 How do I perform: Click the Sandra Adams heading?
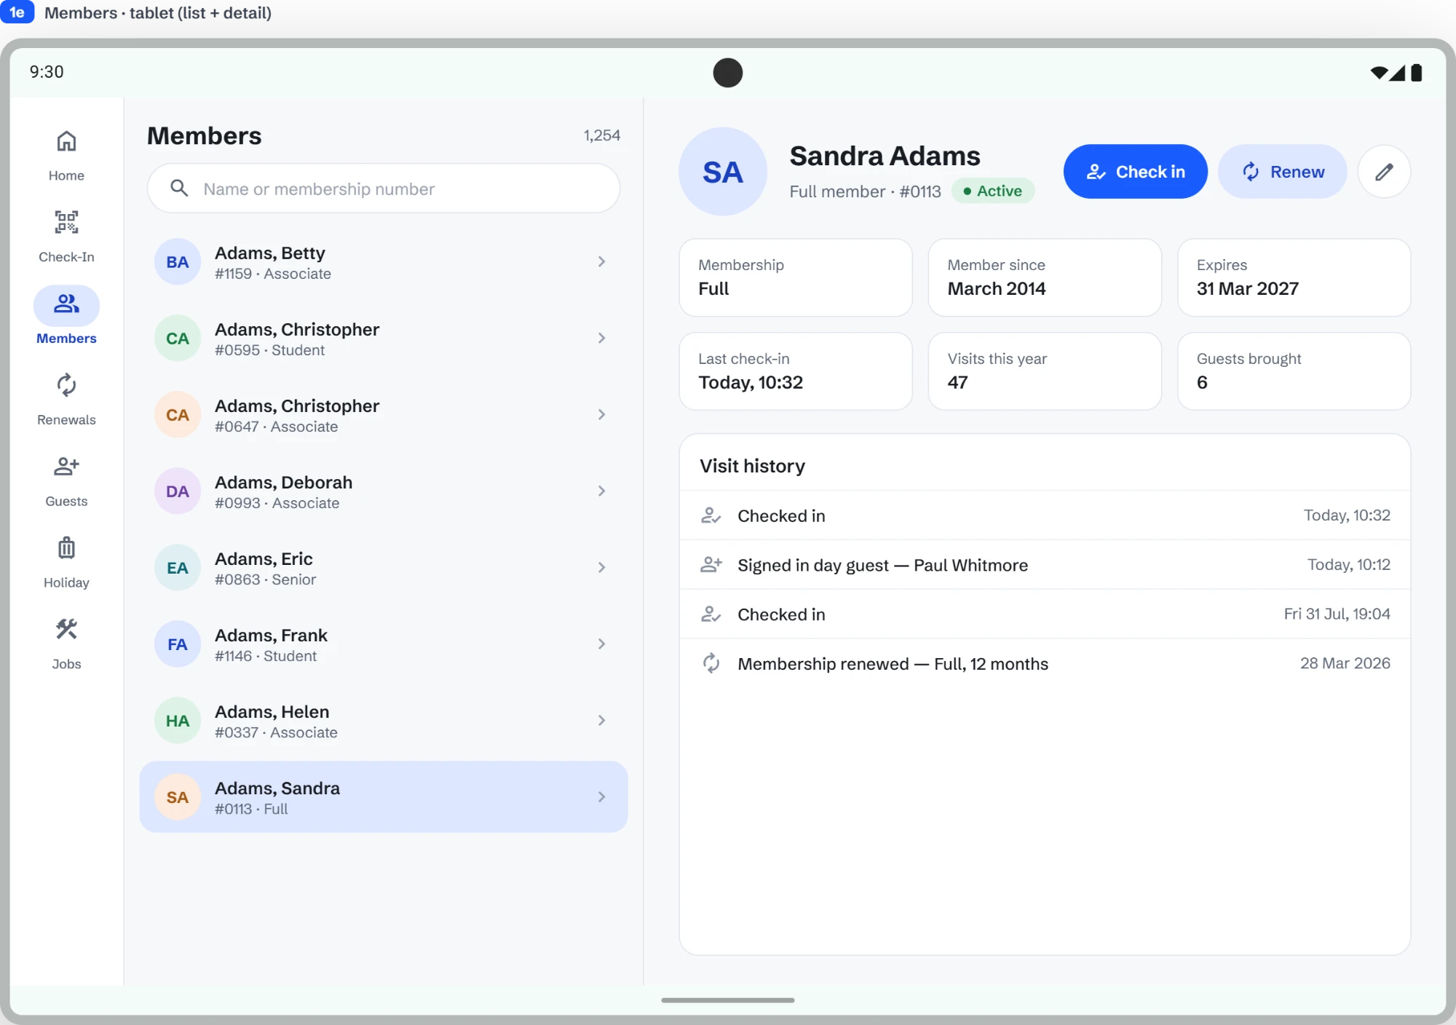point(885,156)
